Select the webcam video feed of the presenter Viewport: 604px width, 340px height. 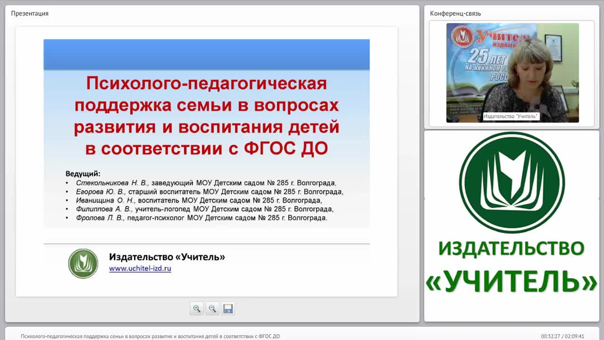pyautogui.click(x=512, y=73)
